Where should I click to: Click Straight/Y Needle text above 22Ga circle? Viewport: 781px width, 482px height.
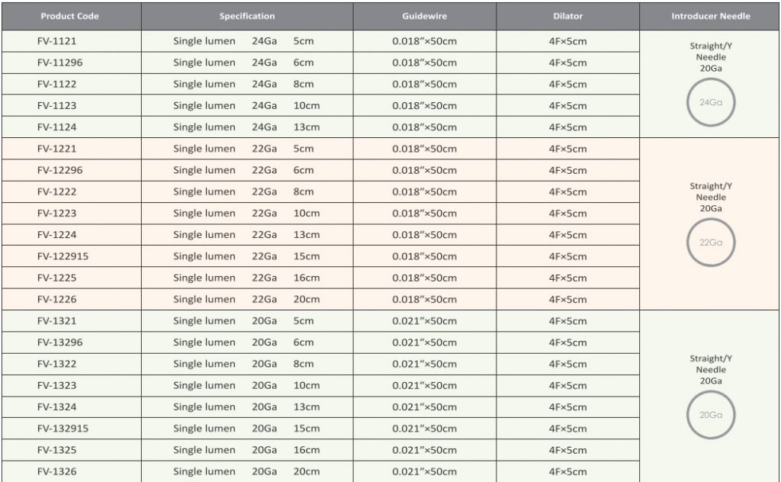pos(711,191)
